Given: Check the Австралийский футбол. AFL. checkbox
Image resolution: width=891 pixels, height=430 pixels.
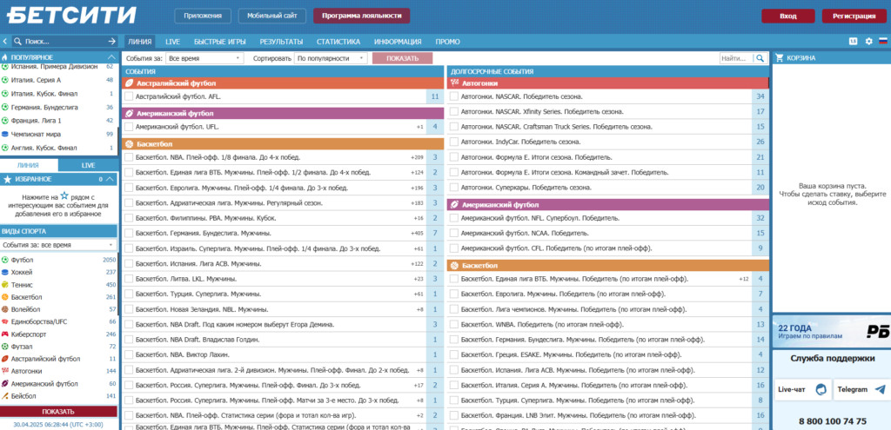Looking at the screenshot, I should (x=129, y=97).
